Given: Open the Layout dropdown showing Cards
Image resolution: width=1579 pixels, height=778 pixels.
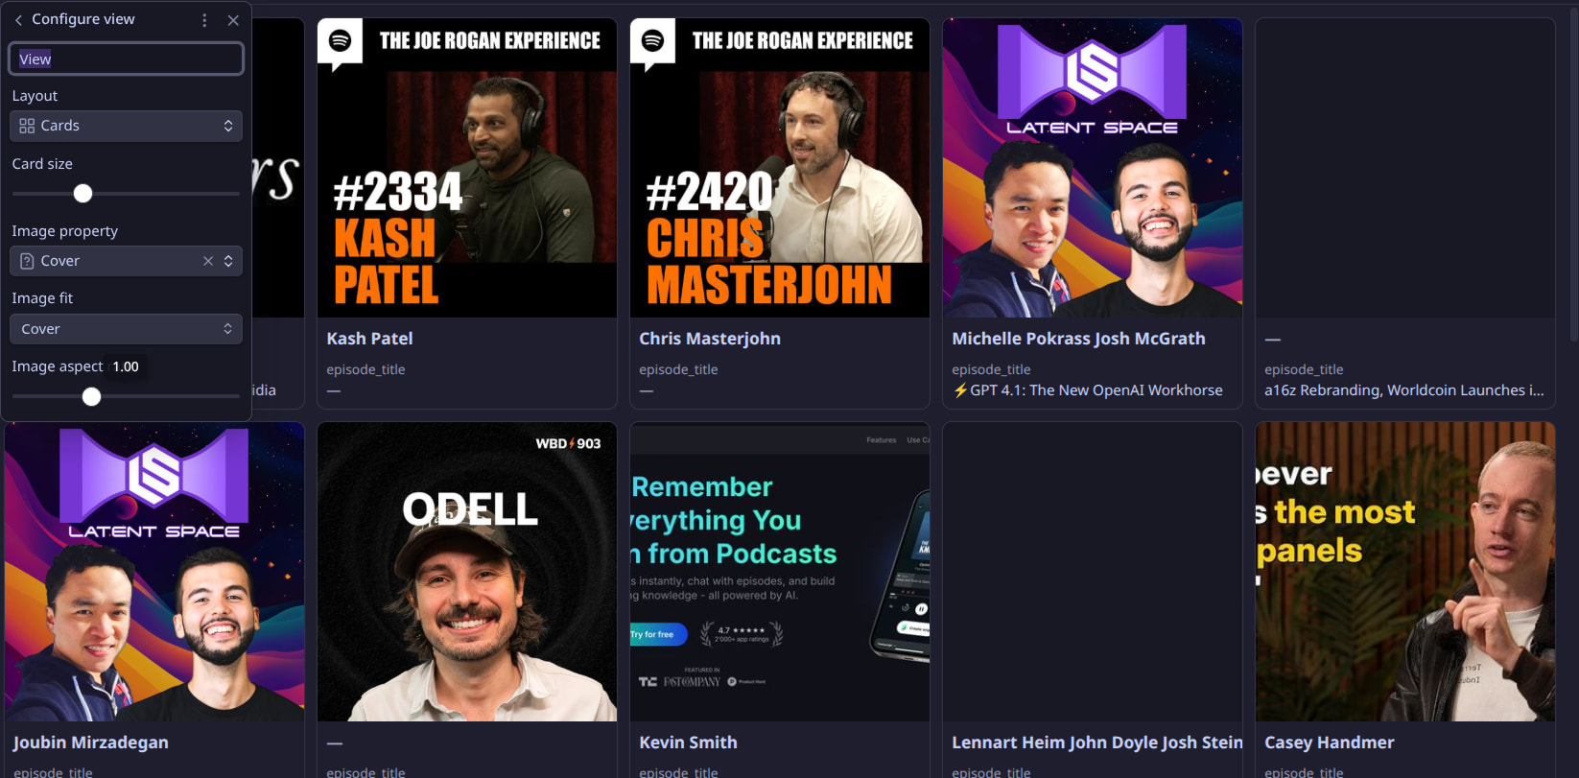Looking at the screenshot, I should pos(126,126).
